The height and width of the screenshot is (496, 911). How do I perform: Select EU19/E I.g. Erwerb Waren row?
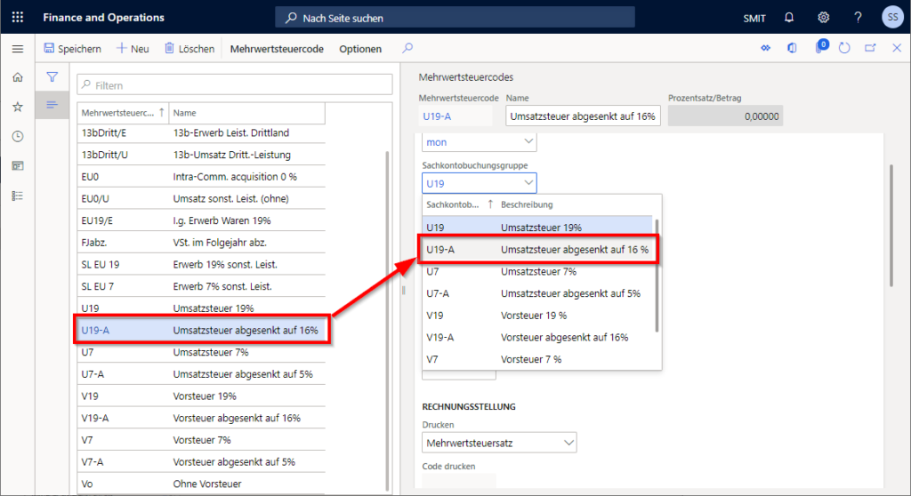pos(201,220)
